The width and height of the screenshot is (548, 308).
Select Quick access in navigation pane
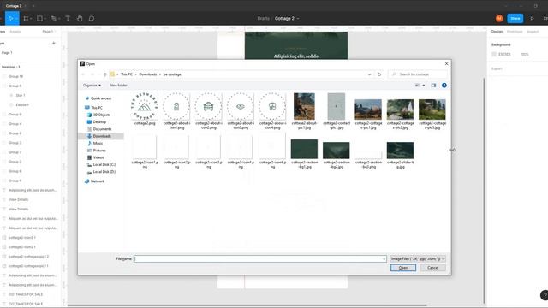coord(101,98)
